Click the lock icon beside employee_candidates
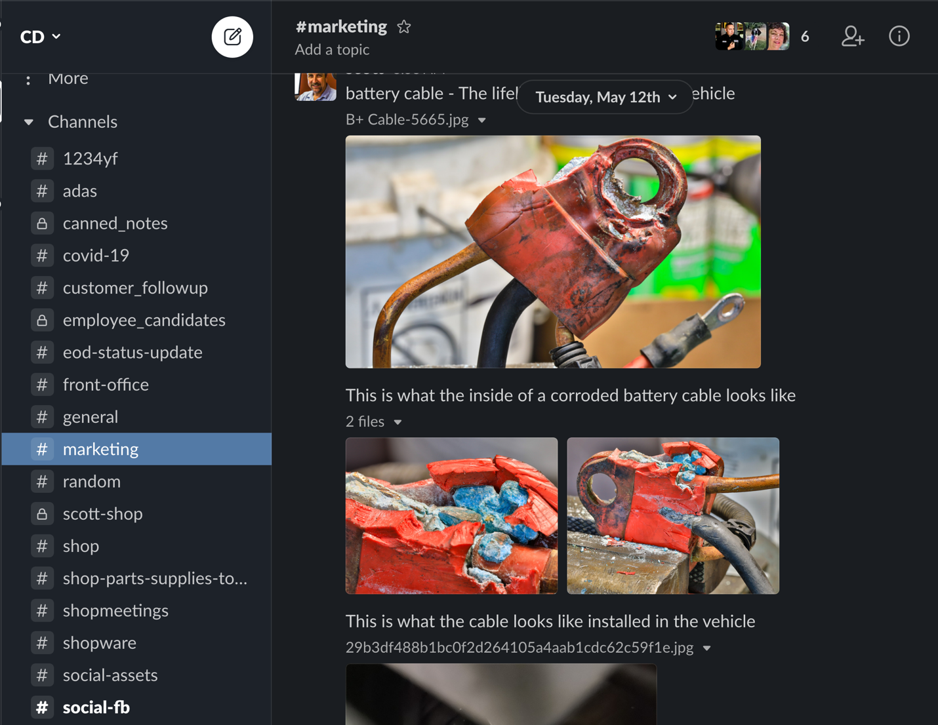This screenshot has width=938, height=725. 42,320
